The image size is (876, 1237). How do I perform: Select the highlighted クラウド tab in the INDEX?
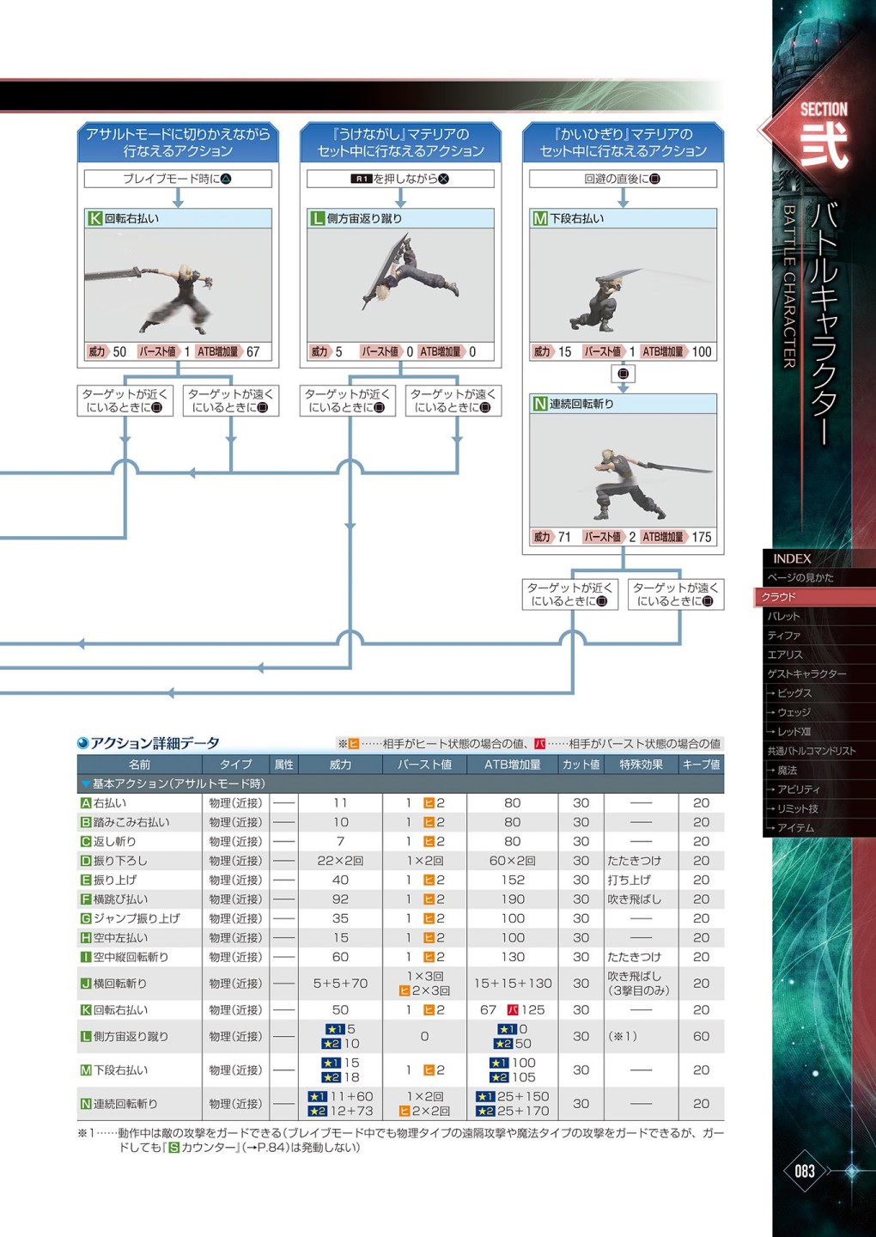tap(779, 597)
